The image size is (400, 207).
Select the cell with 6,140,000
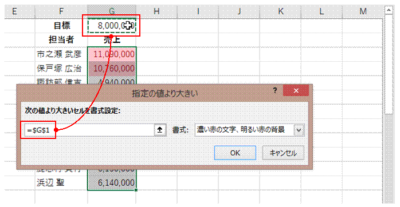click(x=112, y=183)
